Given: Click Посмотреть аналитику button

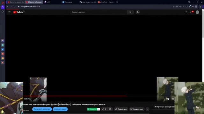Looking at the screenshot, I should coord(42,109).
